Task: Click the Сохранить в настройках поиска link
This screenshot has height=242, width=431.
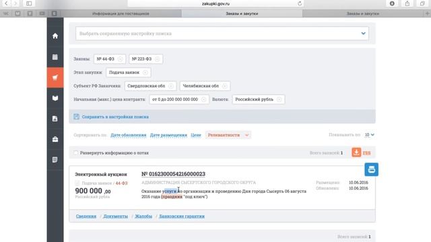Action: point(115,117)
